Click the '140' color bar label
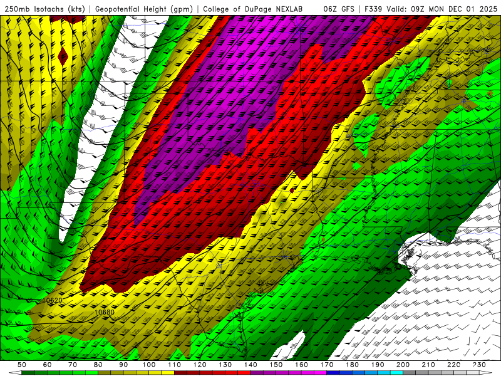 pos(250,365)
